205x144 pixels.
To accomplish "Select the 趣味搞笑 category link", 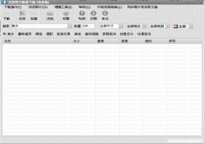I will pos(25,34).
